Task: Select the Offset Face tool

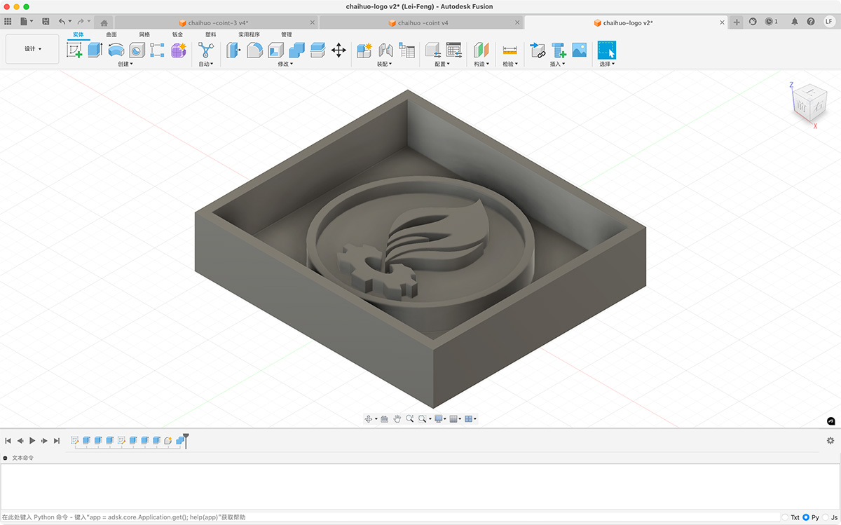Action: tap(317, 50)
